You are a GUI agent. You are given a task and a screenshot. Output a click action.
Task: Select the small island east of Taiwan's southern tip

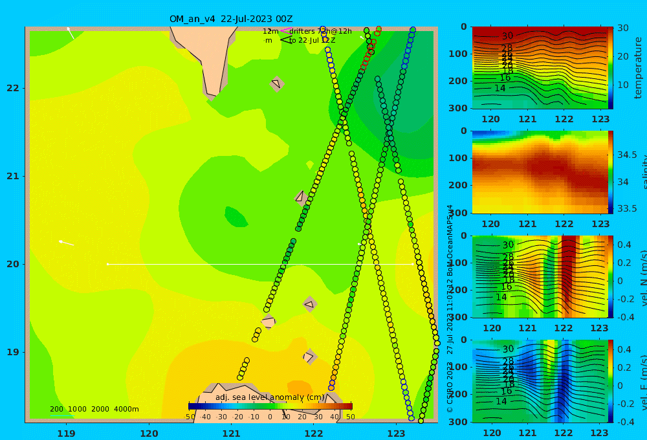click(277, 83)
